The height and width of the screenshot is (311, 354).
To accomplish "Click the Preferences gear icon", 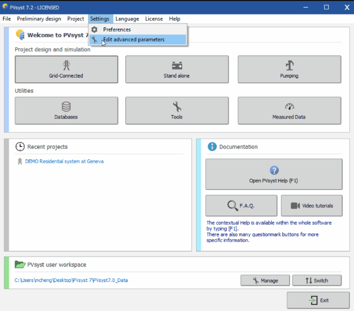I will point(94,29).
